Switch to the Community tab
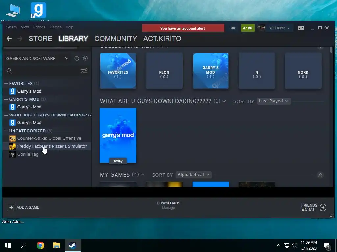 pos(116,39)
